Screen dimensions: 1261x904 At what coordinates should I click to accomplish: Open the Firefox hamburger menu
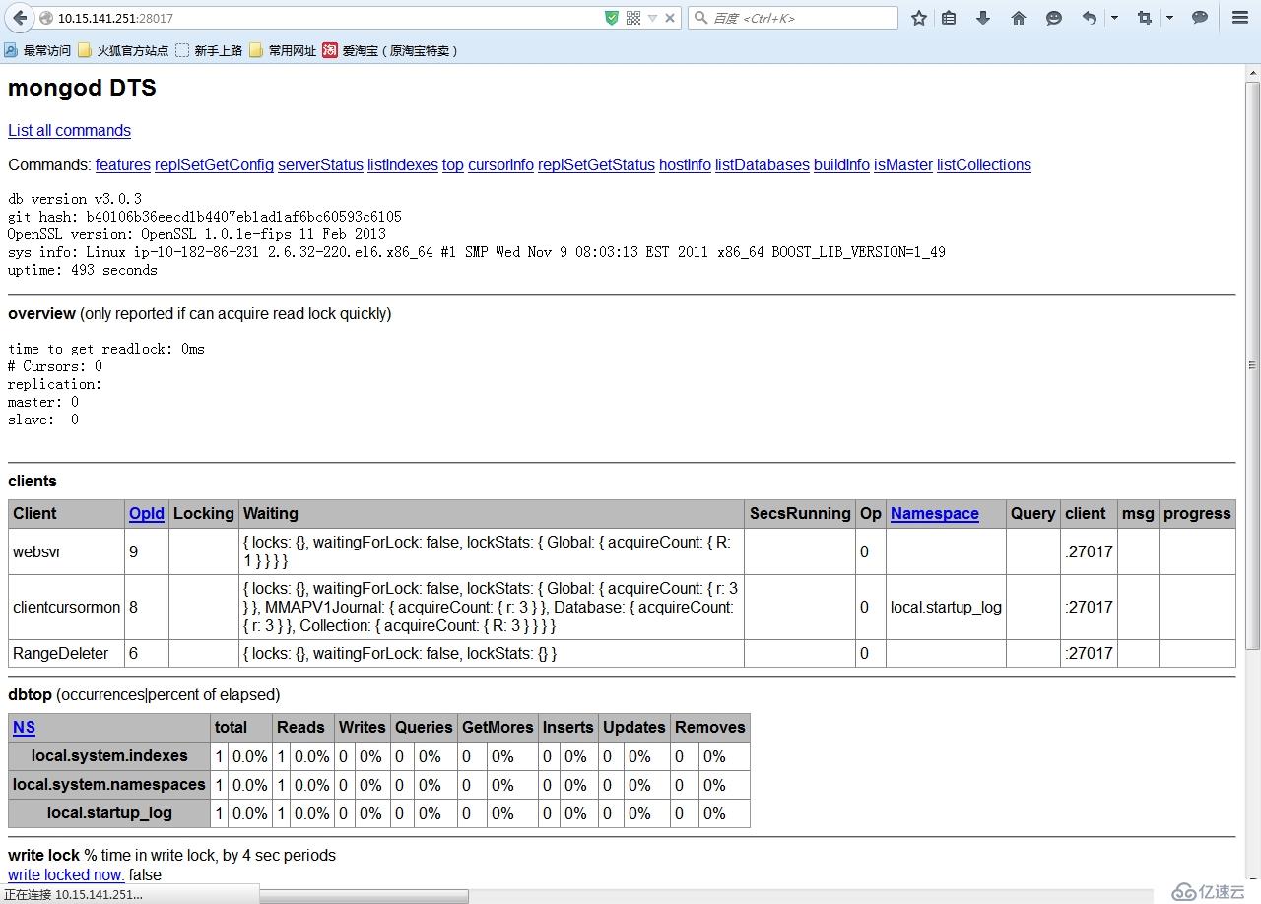pos(1240,18)
